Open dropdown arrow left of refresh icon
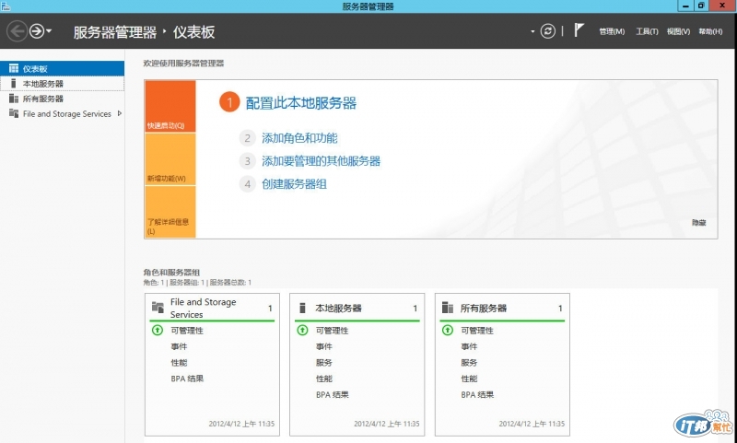Image resolution: width=737 pixels, height=443 pixels. point(532,32)
